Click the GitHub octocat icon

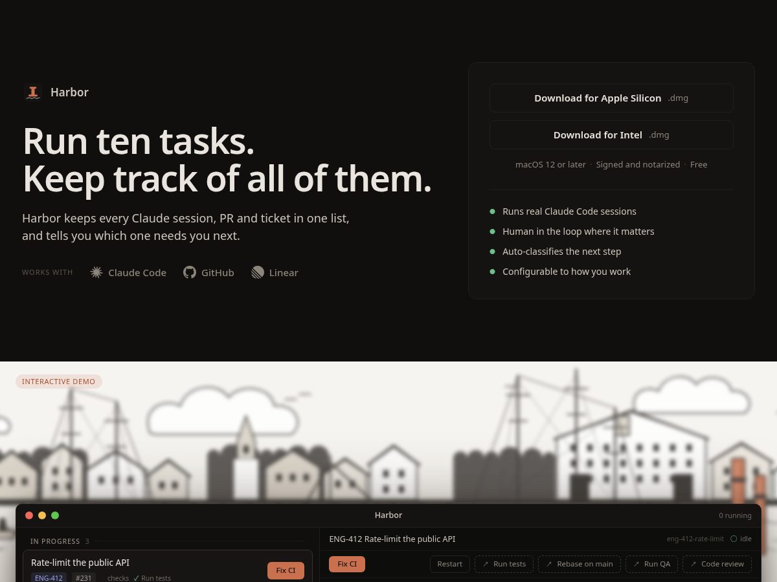pos(190,272)
